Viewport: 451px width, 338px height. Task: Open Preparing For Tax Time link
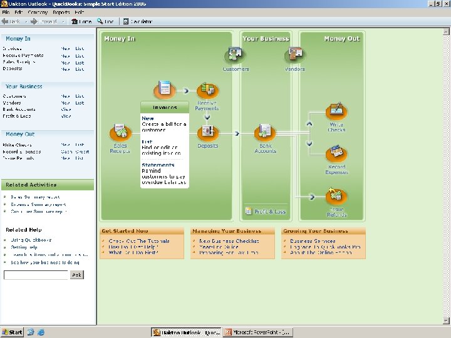point(229,252)
